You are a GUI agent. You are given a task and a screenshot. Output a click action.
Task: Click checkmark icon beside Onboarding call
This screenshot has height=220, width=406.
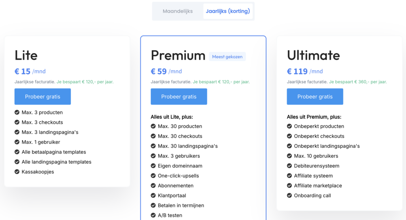click(x=289, y=196)
